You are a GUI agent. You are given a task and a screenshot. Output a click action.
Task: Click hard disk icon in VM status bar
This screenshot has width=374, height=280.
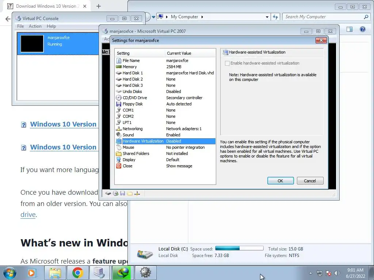108,193
